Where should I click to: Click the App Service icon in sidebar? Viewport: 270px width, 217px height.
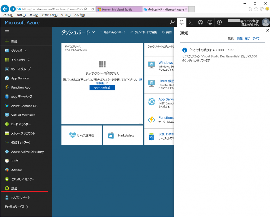click(7, 78)
